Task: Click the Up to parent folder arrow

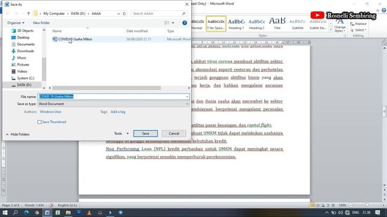Action: click(x=28, y=13)
